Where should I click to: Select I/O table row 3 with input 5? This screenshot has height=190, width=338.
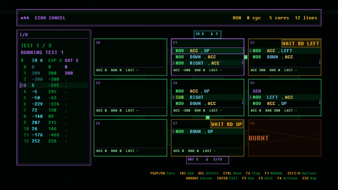(54, 85)
